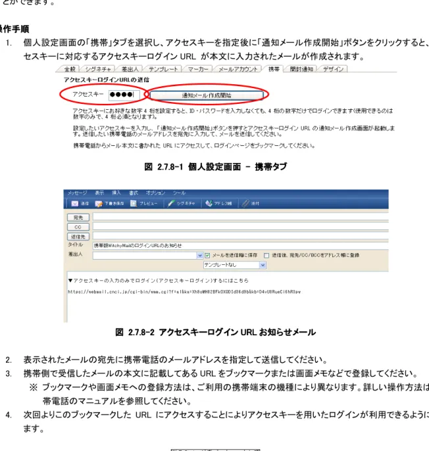The height and width of the screenshot is (451, 429).
Task: Click the 下書き保存 draft save icon
Action: point(99,204)
